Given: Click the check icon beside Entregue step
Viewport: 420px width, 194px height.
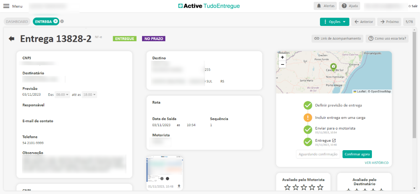Looking at the screenshot, I should pyautogui.click(x=308, y=142).
